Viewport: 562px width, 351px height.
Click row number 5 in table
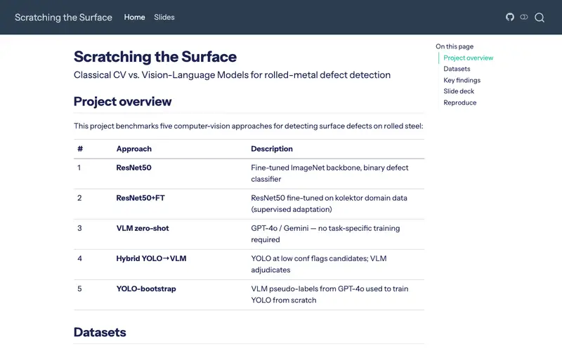pos(79,289)
